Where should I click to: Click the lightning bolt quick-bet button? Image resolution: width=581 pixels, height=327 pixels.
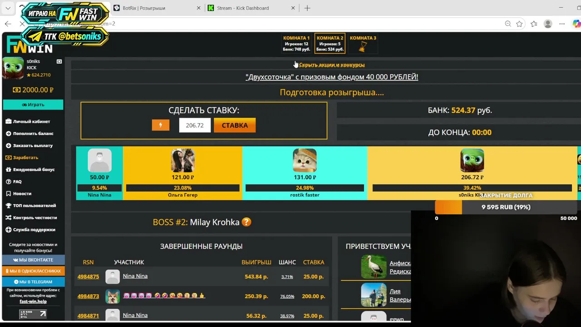click(x=160, y=125)
